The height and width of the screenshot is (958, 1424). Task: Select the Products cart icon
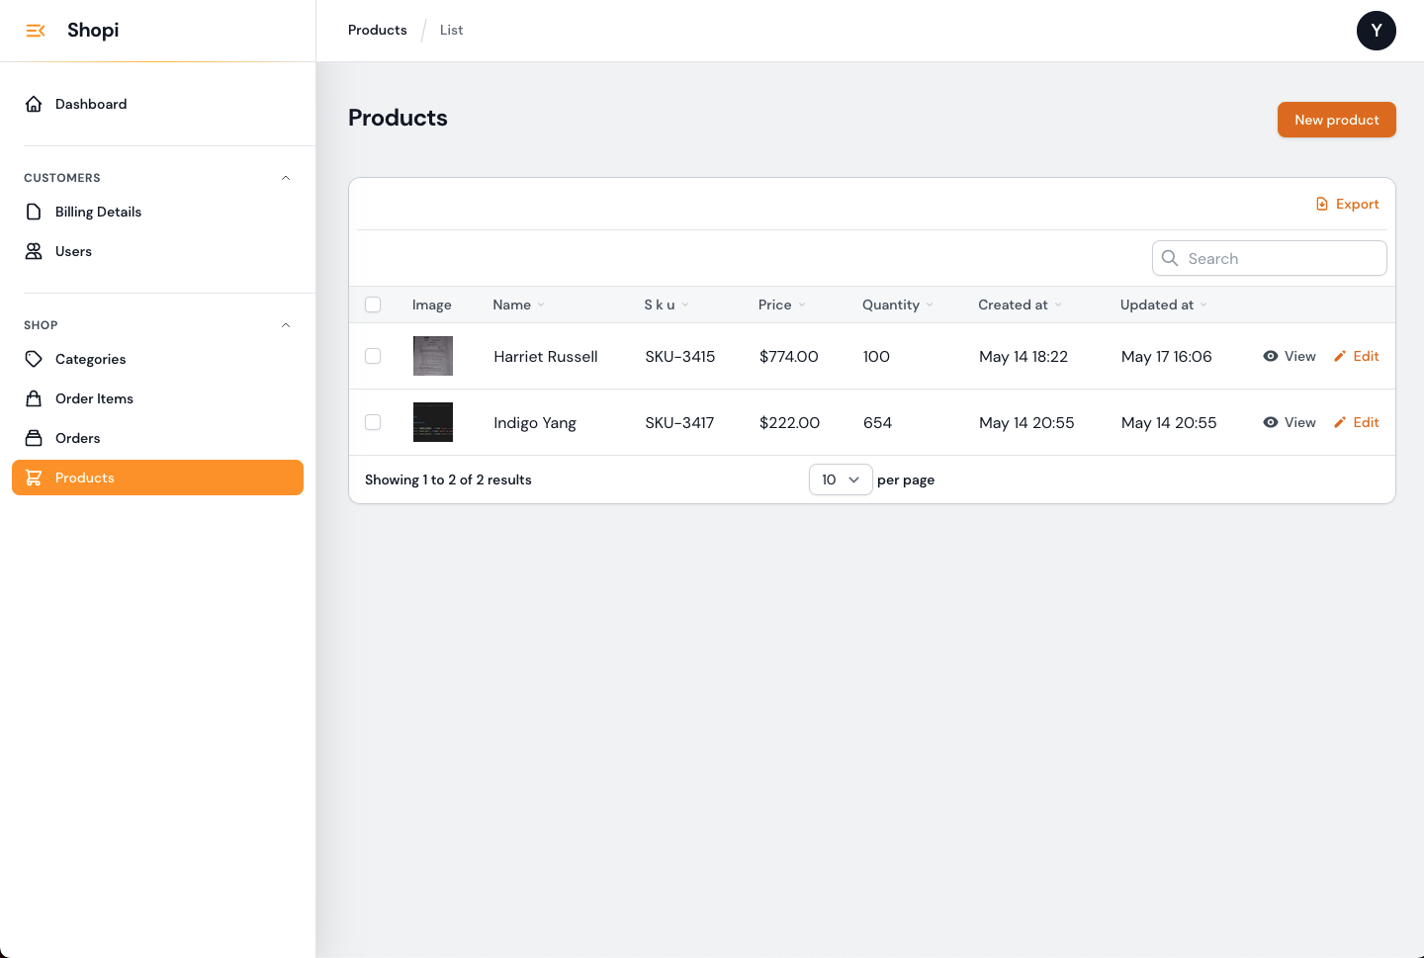(34, 477)
